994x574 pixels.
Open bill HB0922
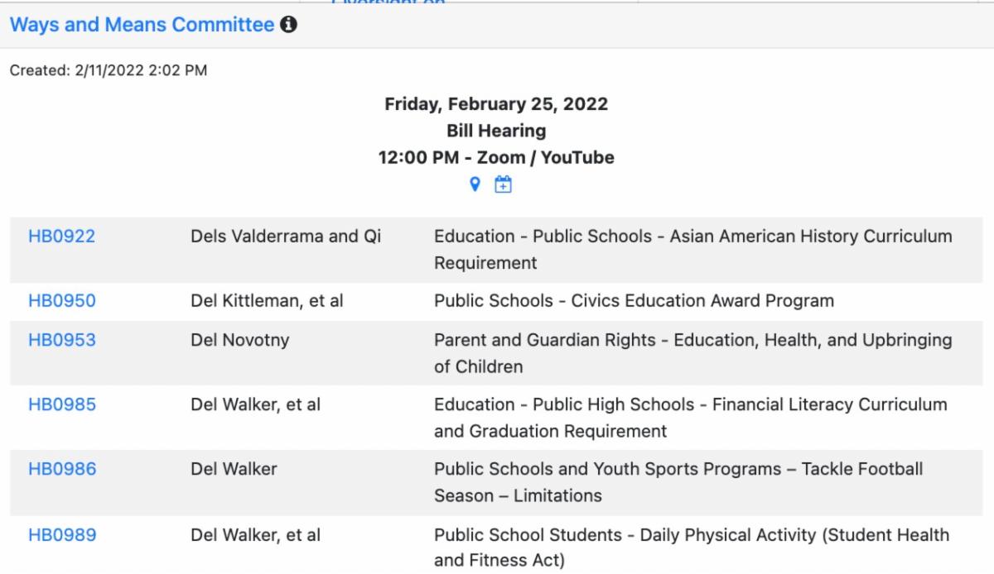[x=62, y=237]
